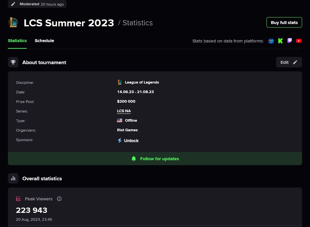Click the League of Legends logo beside title

point(13,22)
